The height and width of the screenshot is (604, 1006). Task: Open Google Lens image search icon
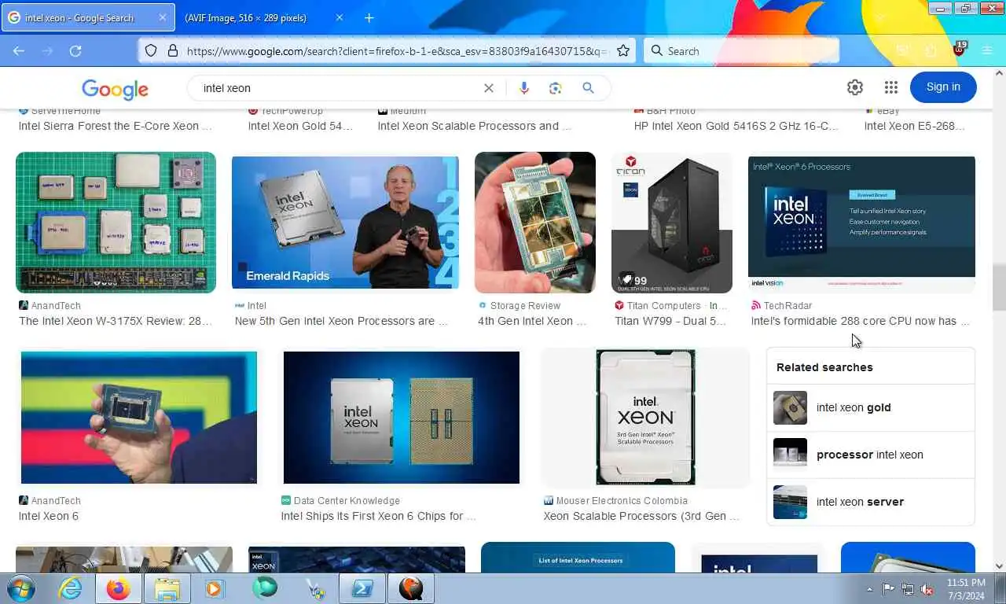pos(556,88)
